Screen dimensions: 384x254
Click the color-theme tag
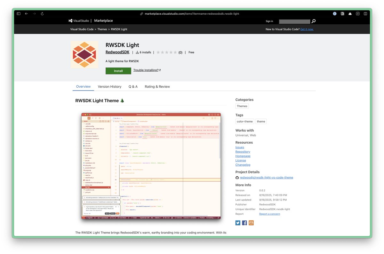(x=245, y=121)
